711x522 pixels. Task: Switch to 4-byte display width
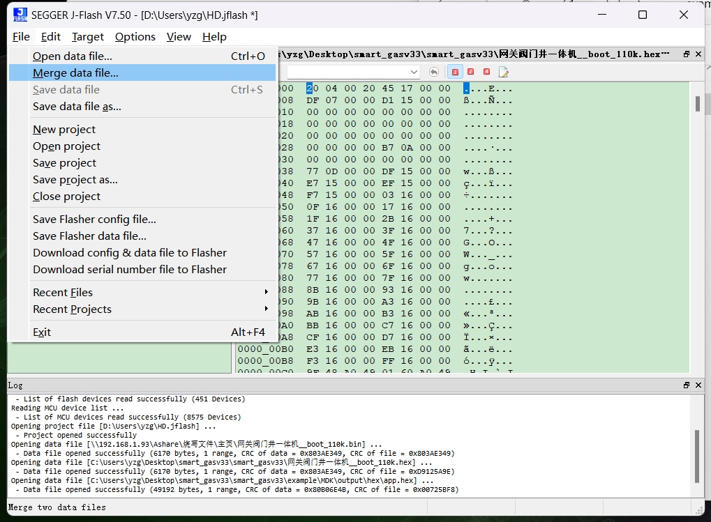point(486,72)
